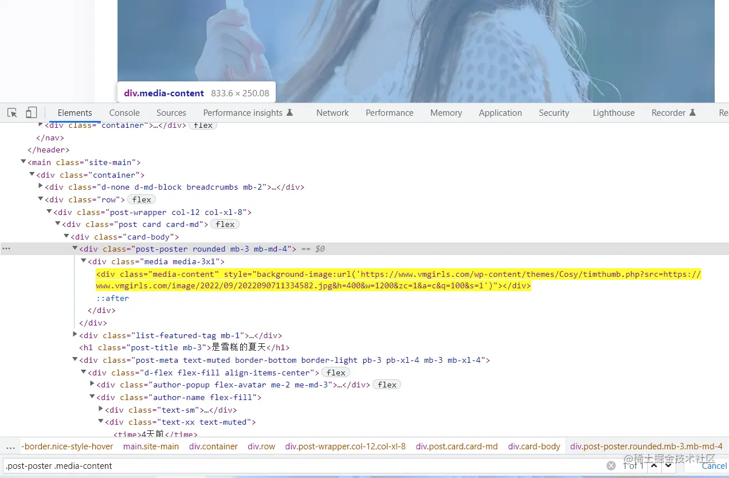Viewport: 729px width, 478px height.
Task: Select the closing nav tag line
Action: tap(50, 138)
